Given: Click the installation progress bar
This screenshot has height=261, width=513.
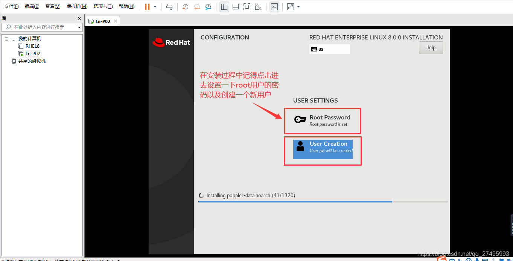Looking at the screenshot, I should [323, 202].
